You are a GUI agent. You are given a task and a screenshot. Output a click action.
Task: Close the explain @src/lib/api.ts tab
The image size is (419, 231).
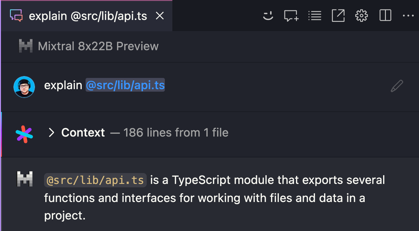(x=160, y=16)
